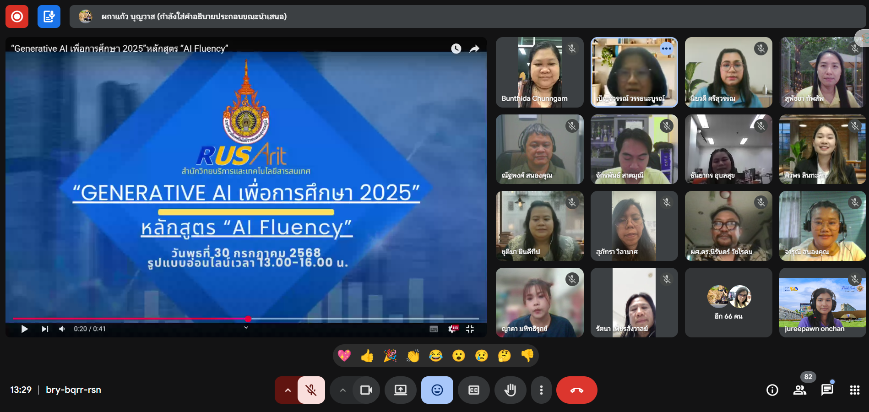
Task: Select Bunthida Chunngam's video tile
Action: click(x=540, y=72)
